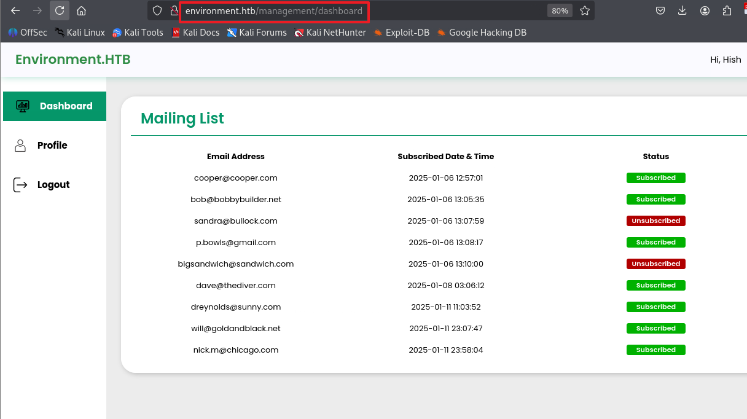Click the Pocket save icon
The image size is (747, 419).
[660, 10]
